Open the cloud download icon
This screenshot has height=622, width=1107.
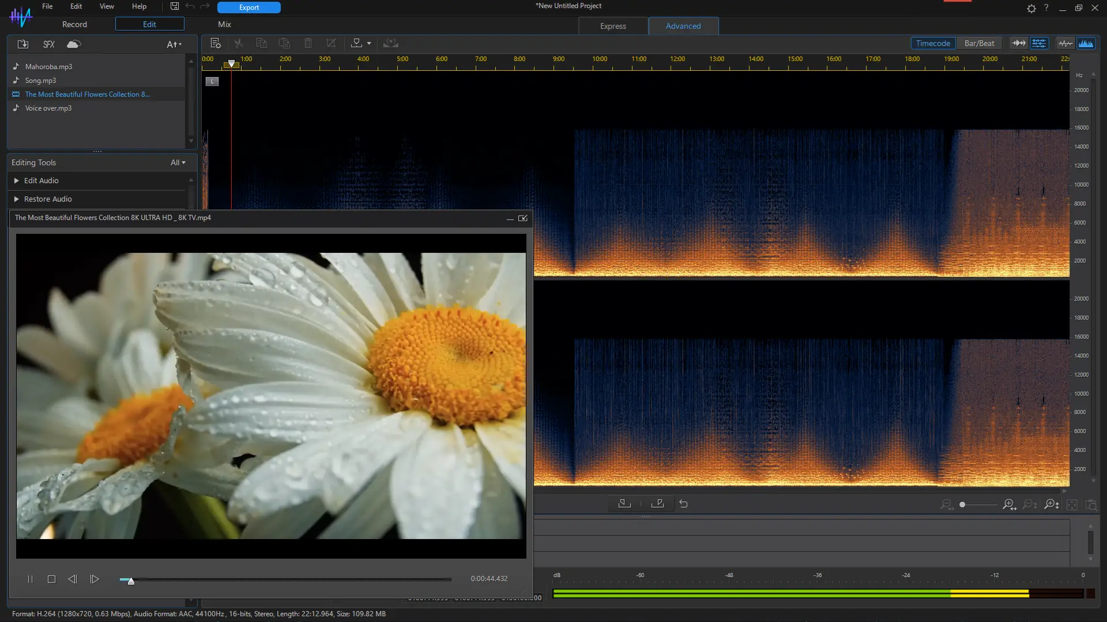click(74, 44)
